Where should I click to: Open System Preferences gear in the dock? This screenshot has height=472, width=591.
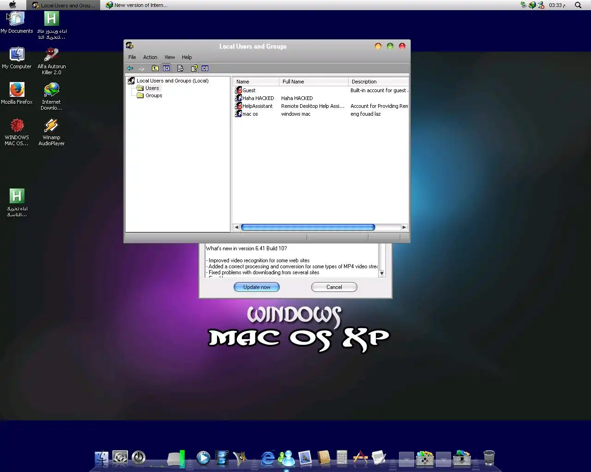point(120,458)
